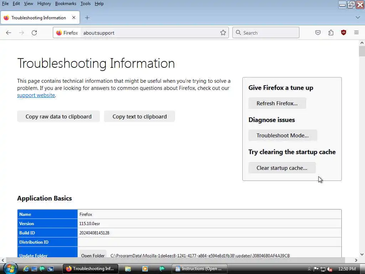This screenshot has height=274, width=365.
Task: Open the Extensions puzzle-piece icon
Action: (x=331, y=32)
